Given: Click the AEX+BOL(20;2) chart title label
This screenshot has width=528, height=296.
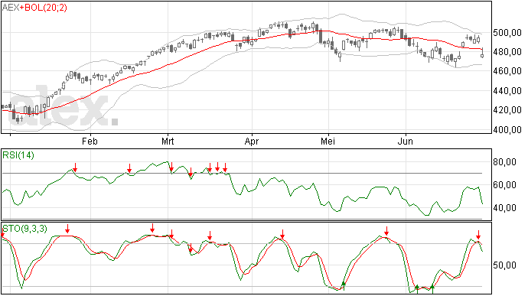Looking at the screenshot, I should click(34, 8).
